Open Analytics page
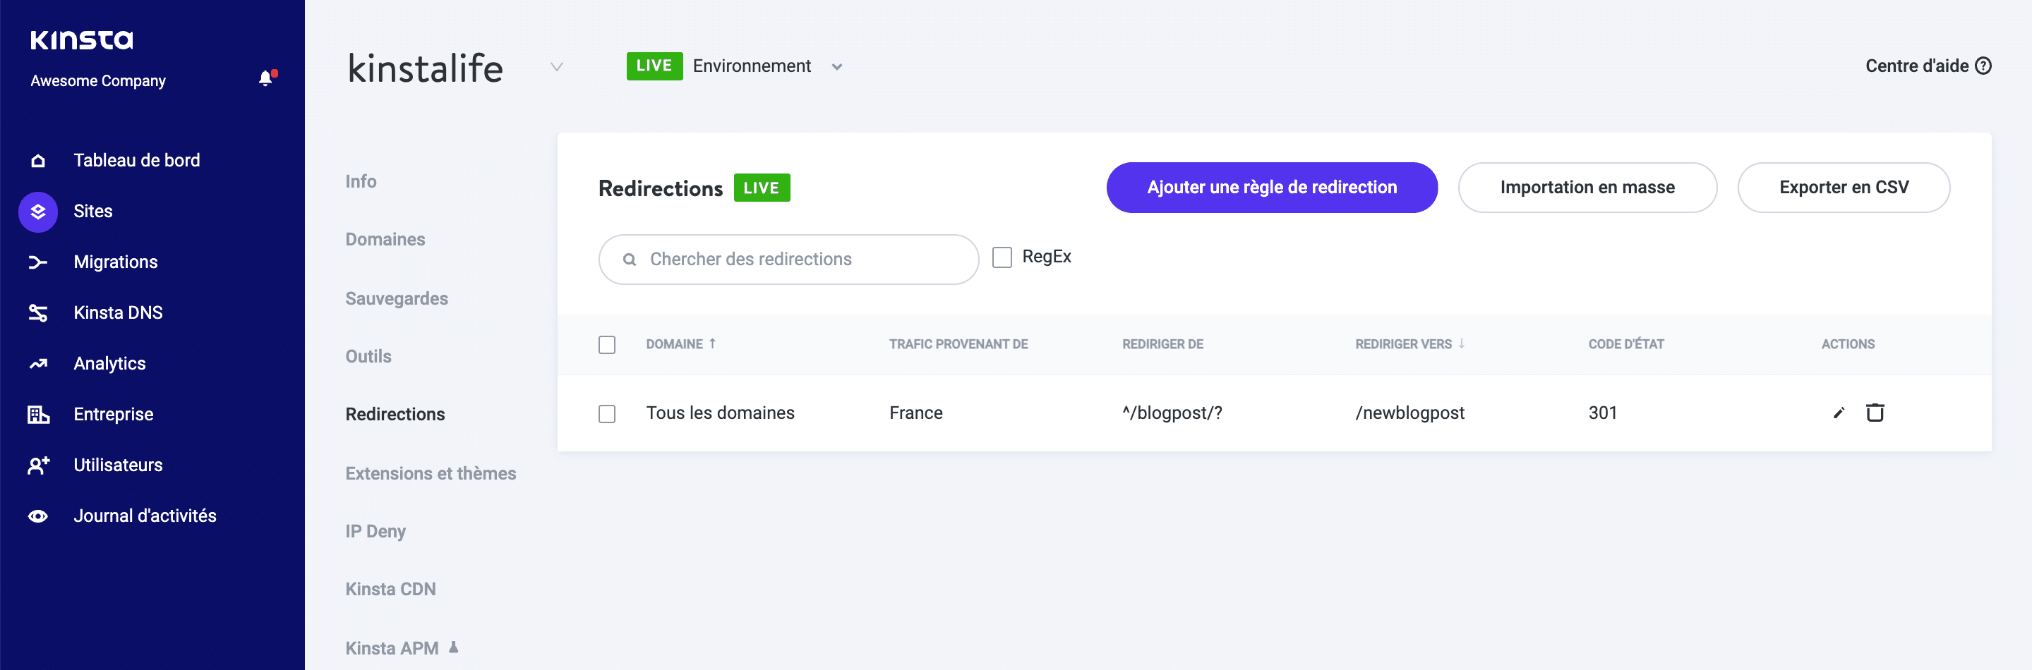Screen dimensions: 2032x670 [x=109, y=363]
